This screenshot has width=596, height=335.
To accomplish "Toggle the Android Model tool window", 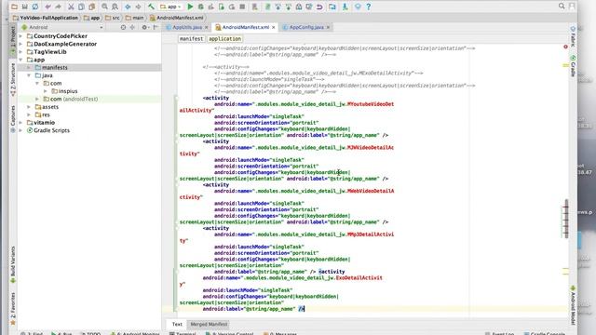I will coord(573,305).
